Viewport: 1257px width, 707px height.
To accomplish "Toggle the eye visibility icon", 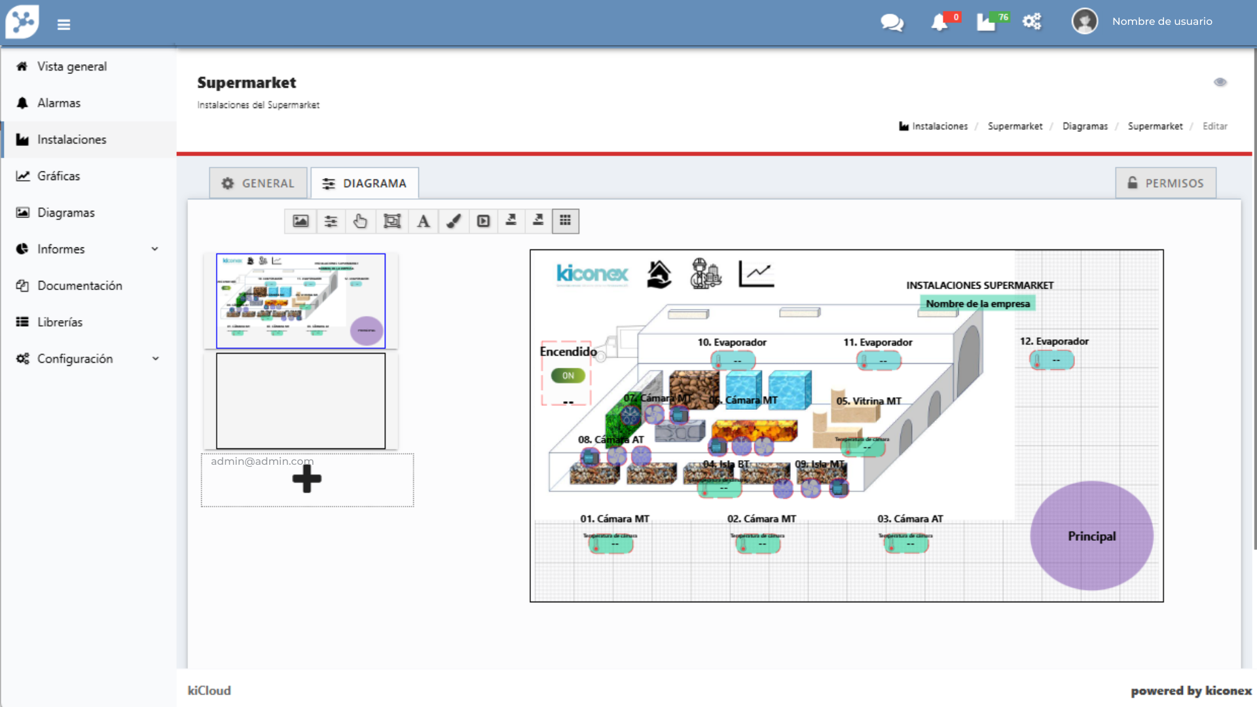I will coord(1220,82).
